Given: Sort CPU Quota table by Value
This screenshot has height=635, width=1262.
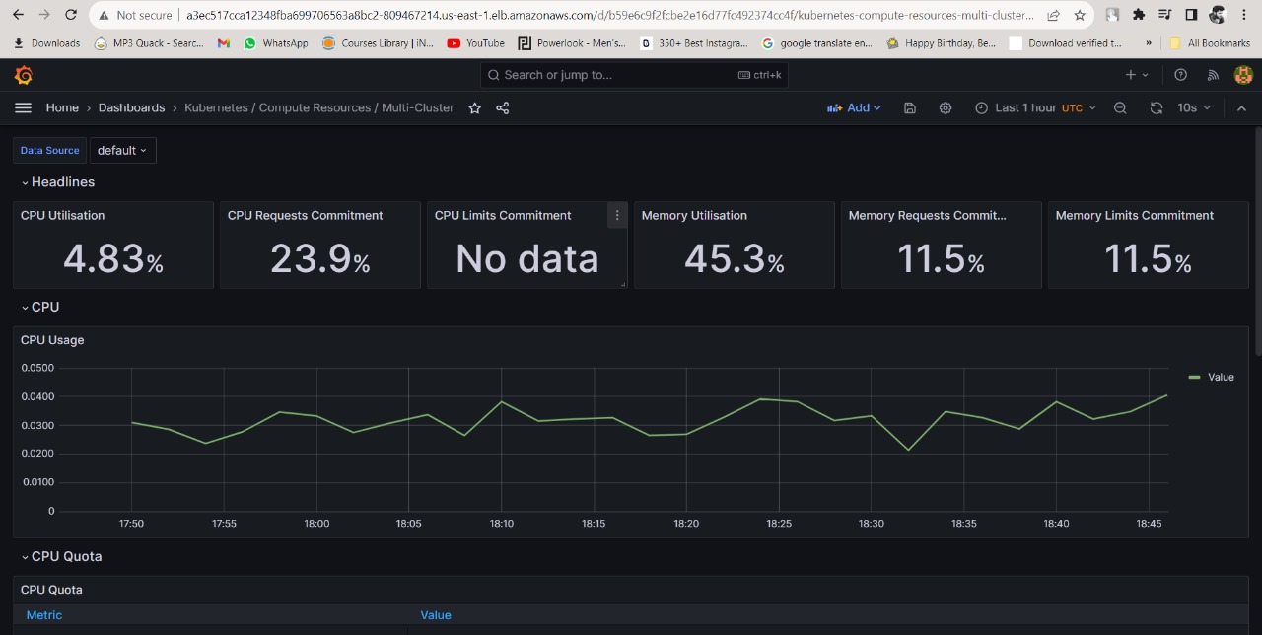Looking at the screenshot, I should click(x=436, y=615).
